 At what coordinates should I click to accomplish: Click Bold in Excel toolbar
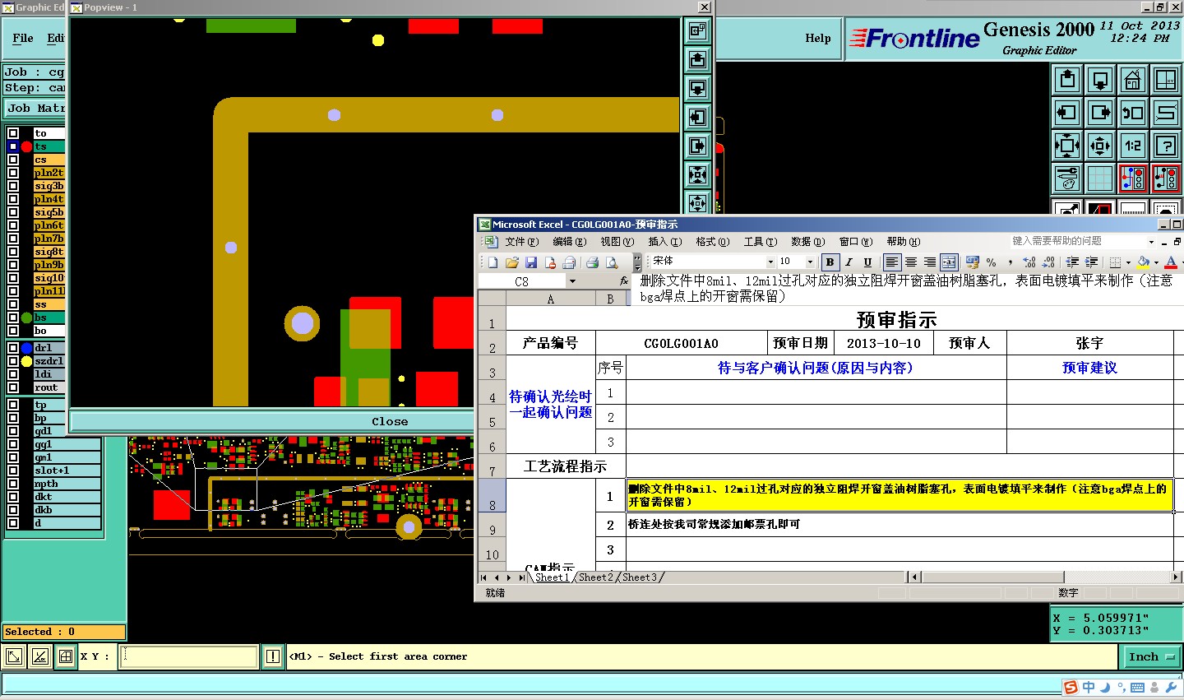pyautogui.click(x=830, y=262)
